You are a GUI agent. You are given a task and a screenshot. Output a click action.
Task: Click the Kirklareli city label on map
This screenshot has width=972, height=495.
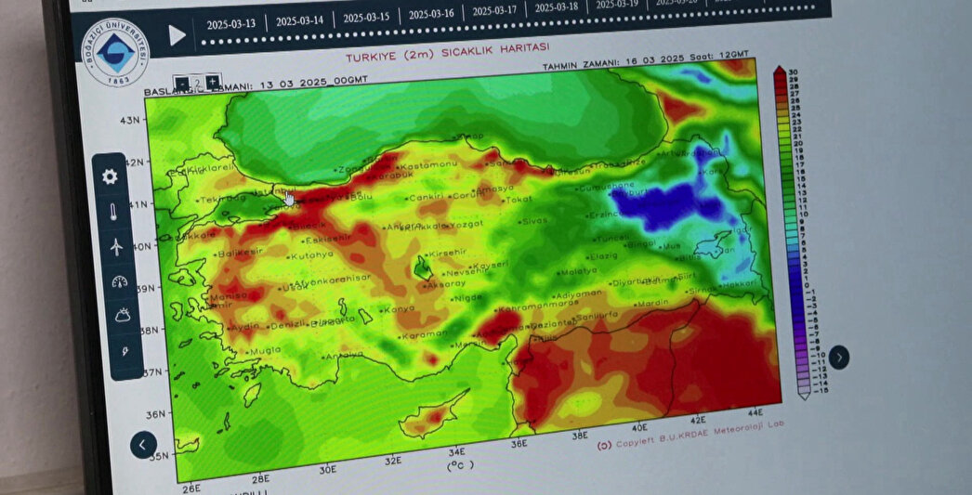209,168
